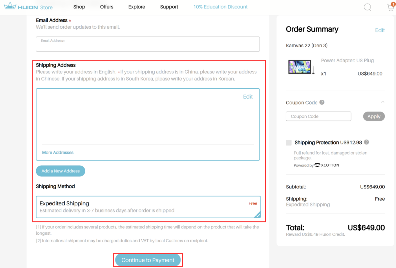This screenshot has height=268, width=396.
Task: Click the Shipping Protection help icon
Action: tap(367, 142)
